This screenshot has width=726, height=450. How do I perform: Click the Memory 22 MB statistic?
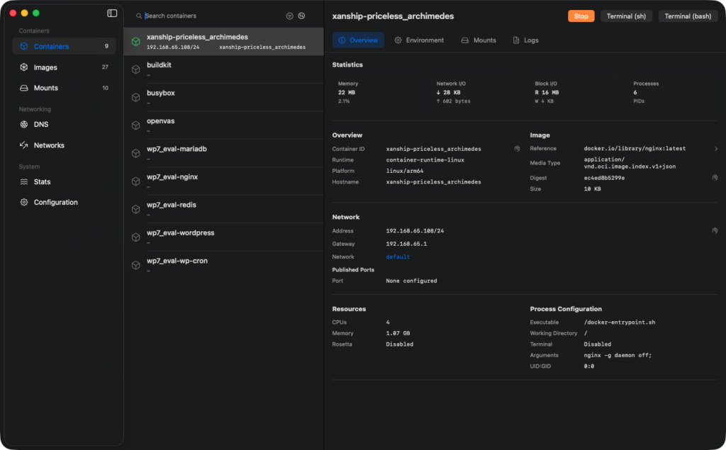tap(348, 92)
